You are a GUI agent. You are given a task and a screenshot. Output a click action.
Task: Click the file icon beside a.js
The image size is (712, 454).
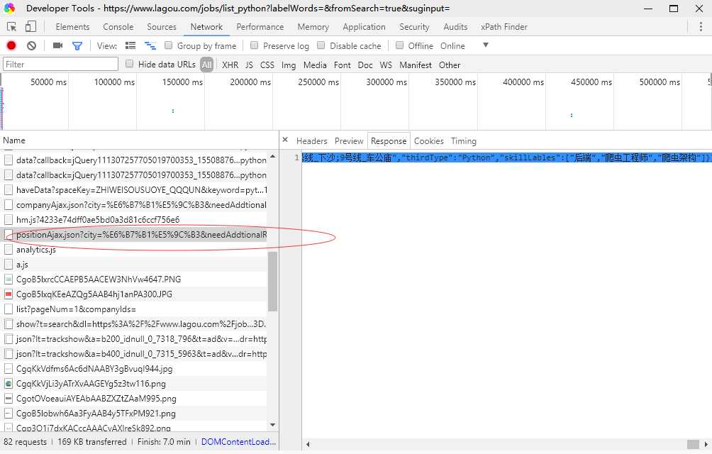(x=9, y=264)
